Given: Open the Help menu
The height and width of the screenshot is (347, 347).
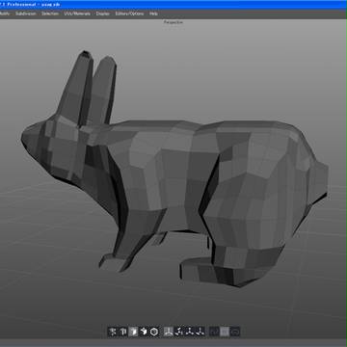Looking at the screenshot, I should [x=153, y=13].
